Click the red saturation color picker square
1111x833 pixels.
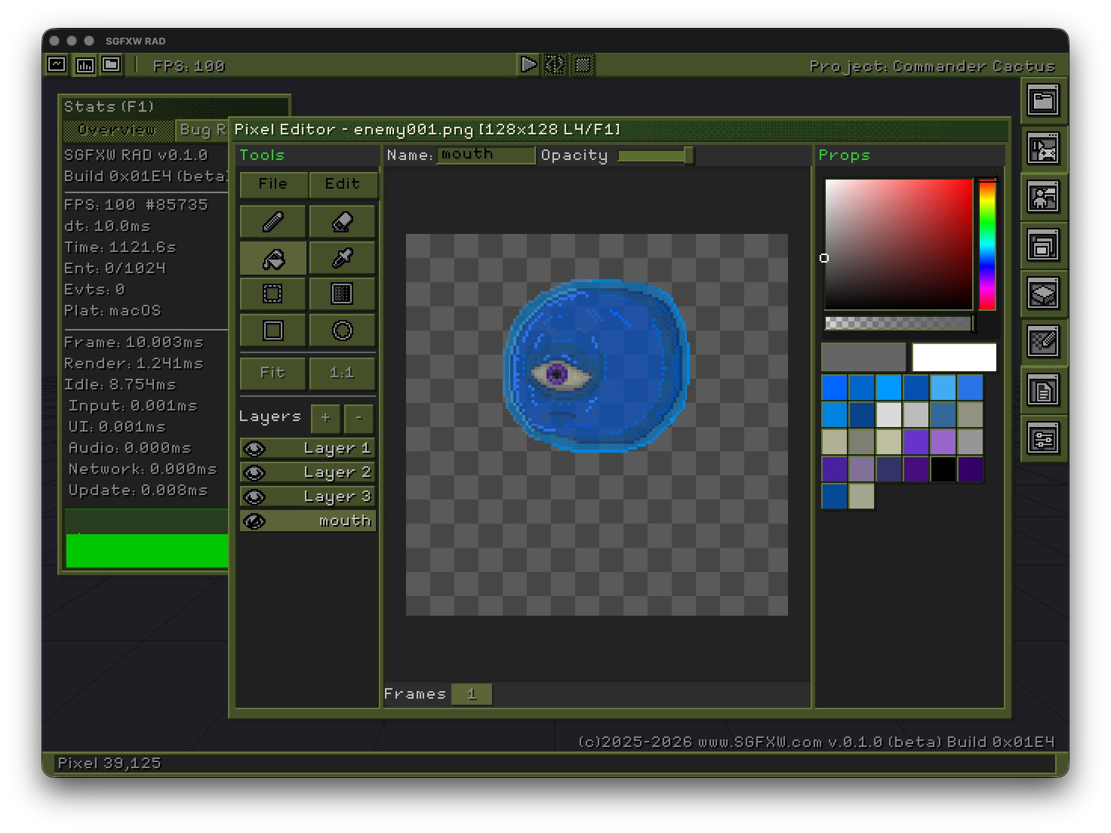tap(899, 244)
